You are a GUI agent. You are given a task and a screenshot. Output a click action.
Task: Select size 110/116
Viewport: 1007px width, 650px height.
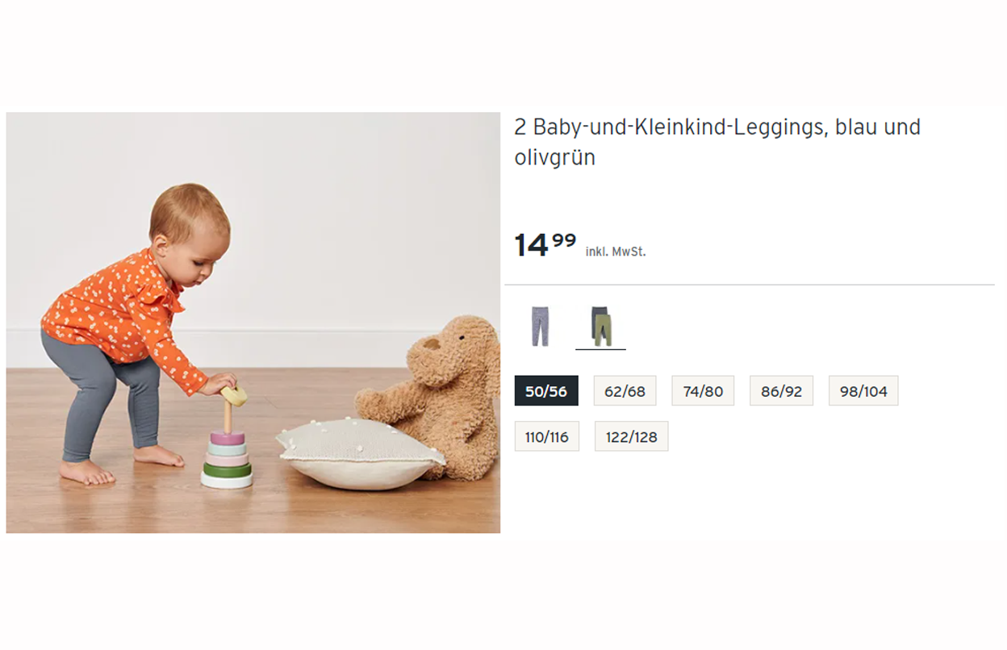546,436
